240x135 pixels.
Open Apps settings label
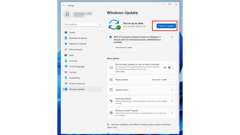pyautogui.click(x=71, y=55)
